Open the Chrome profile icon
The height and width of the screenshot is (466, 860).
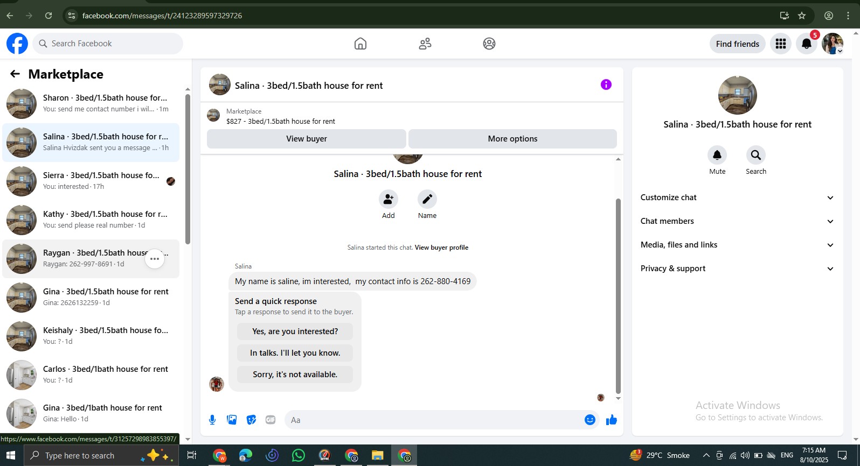(x=829, y=16)
